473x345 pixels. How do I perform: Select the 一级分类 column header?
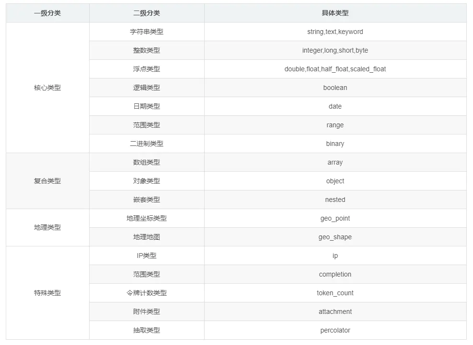click(x=46, y=13)
